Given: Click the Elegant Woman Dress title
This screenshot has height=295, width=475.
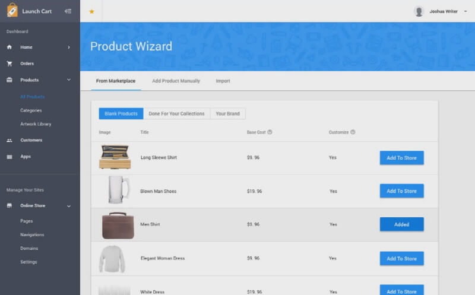Looking at the screenshot, I should [x=163, y=258].
